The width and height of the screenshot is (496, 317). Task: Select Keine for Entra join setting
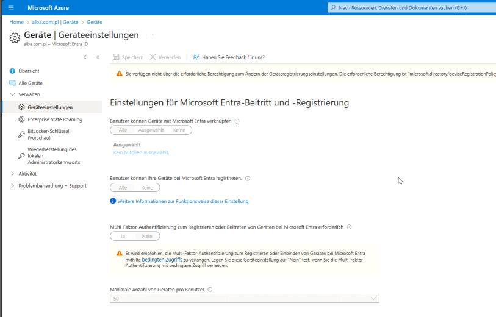(x=179, y=130)
